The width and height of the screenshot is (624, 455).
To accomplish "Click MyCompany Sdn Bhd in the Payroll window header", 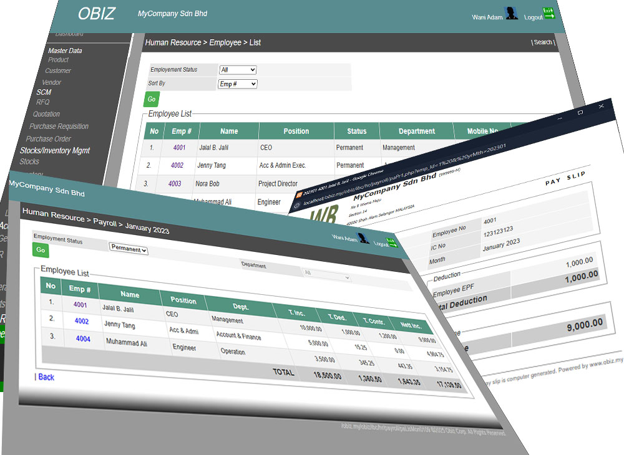I will tap(47, 188).
